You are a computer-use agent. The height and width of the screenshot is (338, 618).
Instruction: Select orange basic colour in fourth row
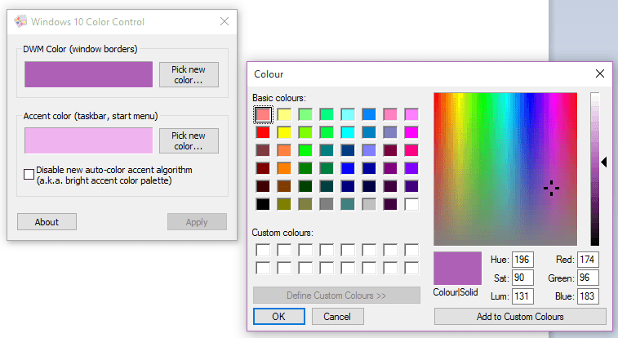284,168
